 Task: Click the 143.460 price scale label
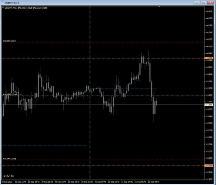point(209,116)
